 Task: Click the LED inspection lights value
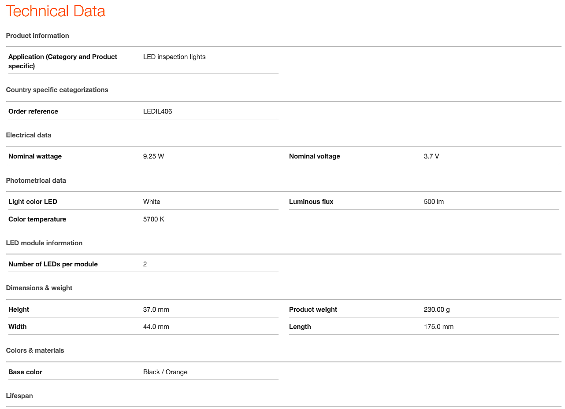pyautogui.click(x=174, y=57)
